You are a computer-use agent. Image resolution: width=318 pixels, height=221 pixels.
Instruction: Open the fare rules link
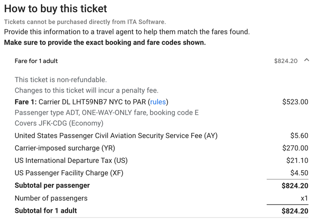158,102
